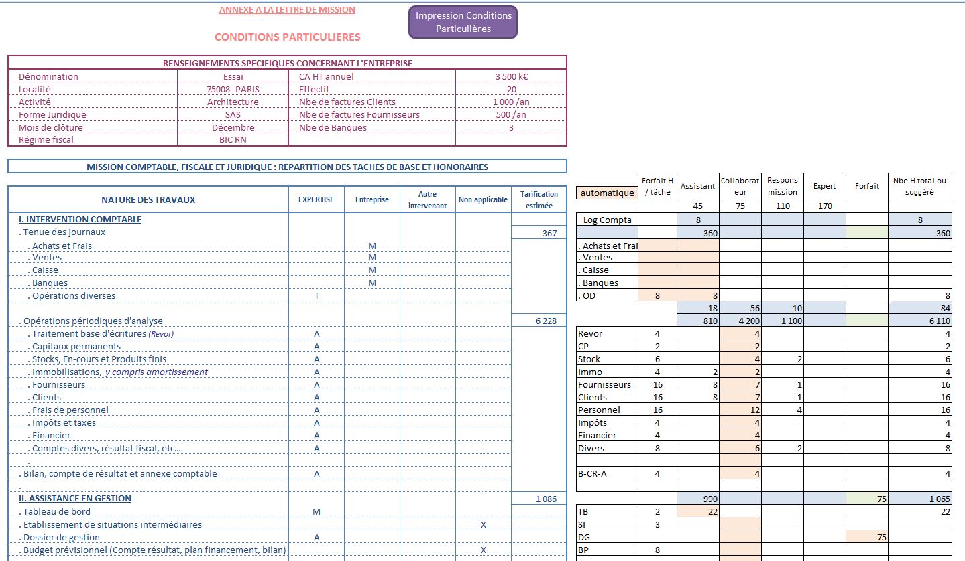Image resolution: width=965 pixels, height=561 pixels.
Task: Click the 'Tableau de bord' row label
Action: tap(55, 511)
